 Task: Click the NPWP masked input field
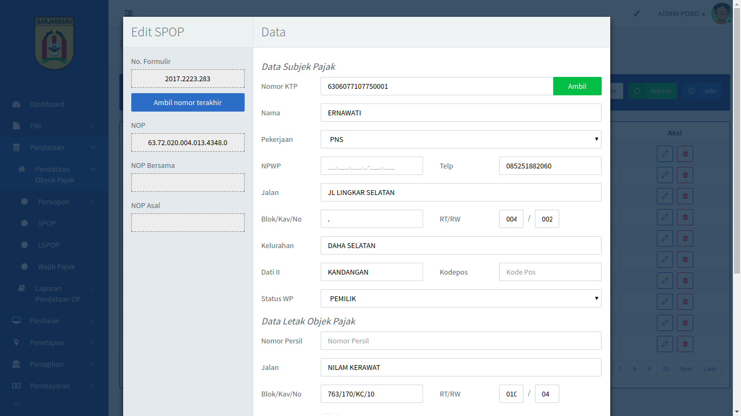(372, 166)
